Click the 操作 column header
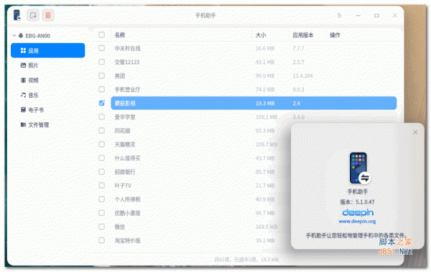The image size is (431, 272). (335, 35)
